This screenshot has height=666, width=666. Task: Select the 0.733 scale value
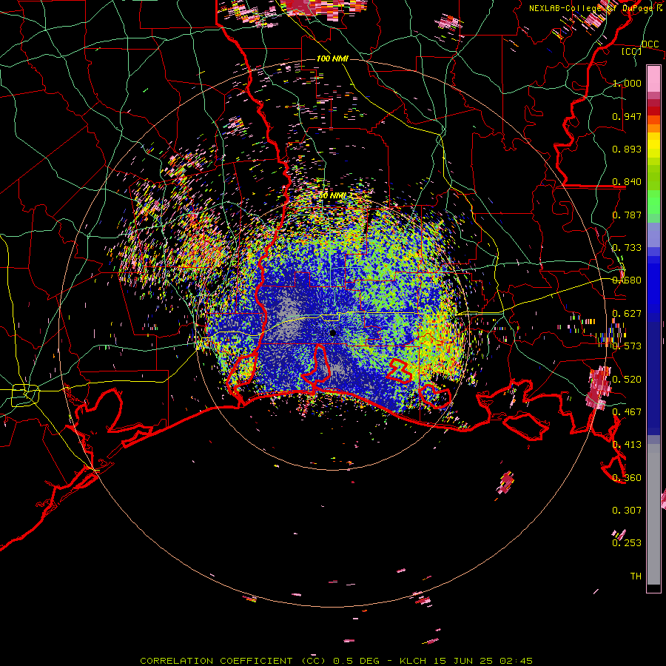627,248
